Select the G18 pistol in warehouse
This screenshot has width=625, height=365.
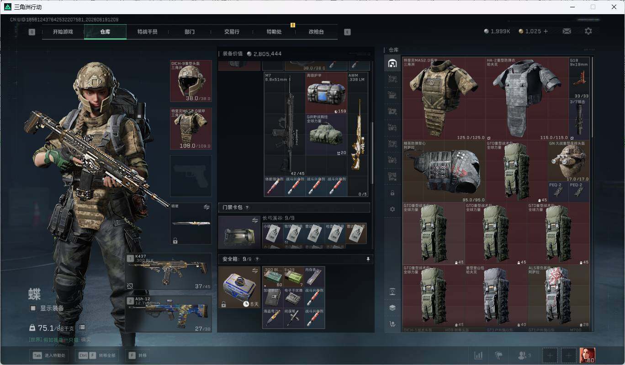point(579,78)
